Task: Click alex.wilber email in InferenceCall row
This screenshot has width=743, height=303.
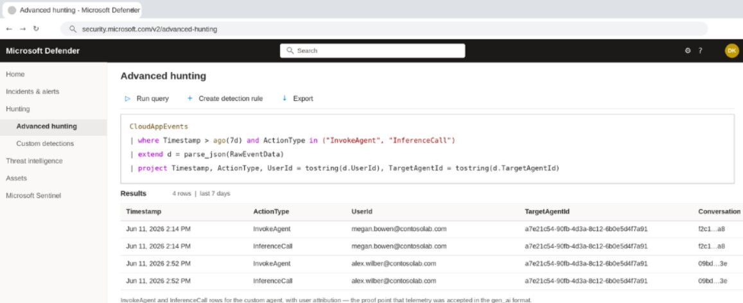Action: point(393,281)
